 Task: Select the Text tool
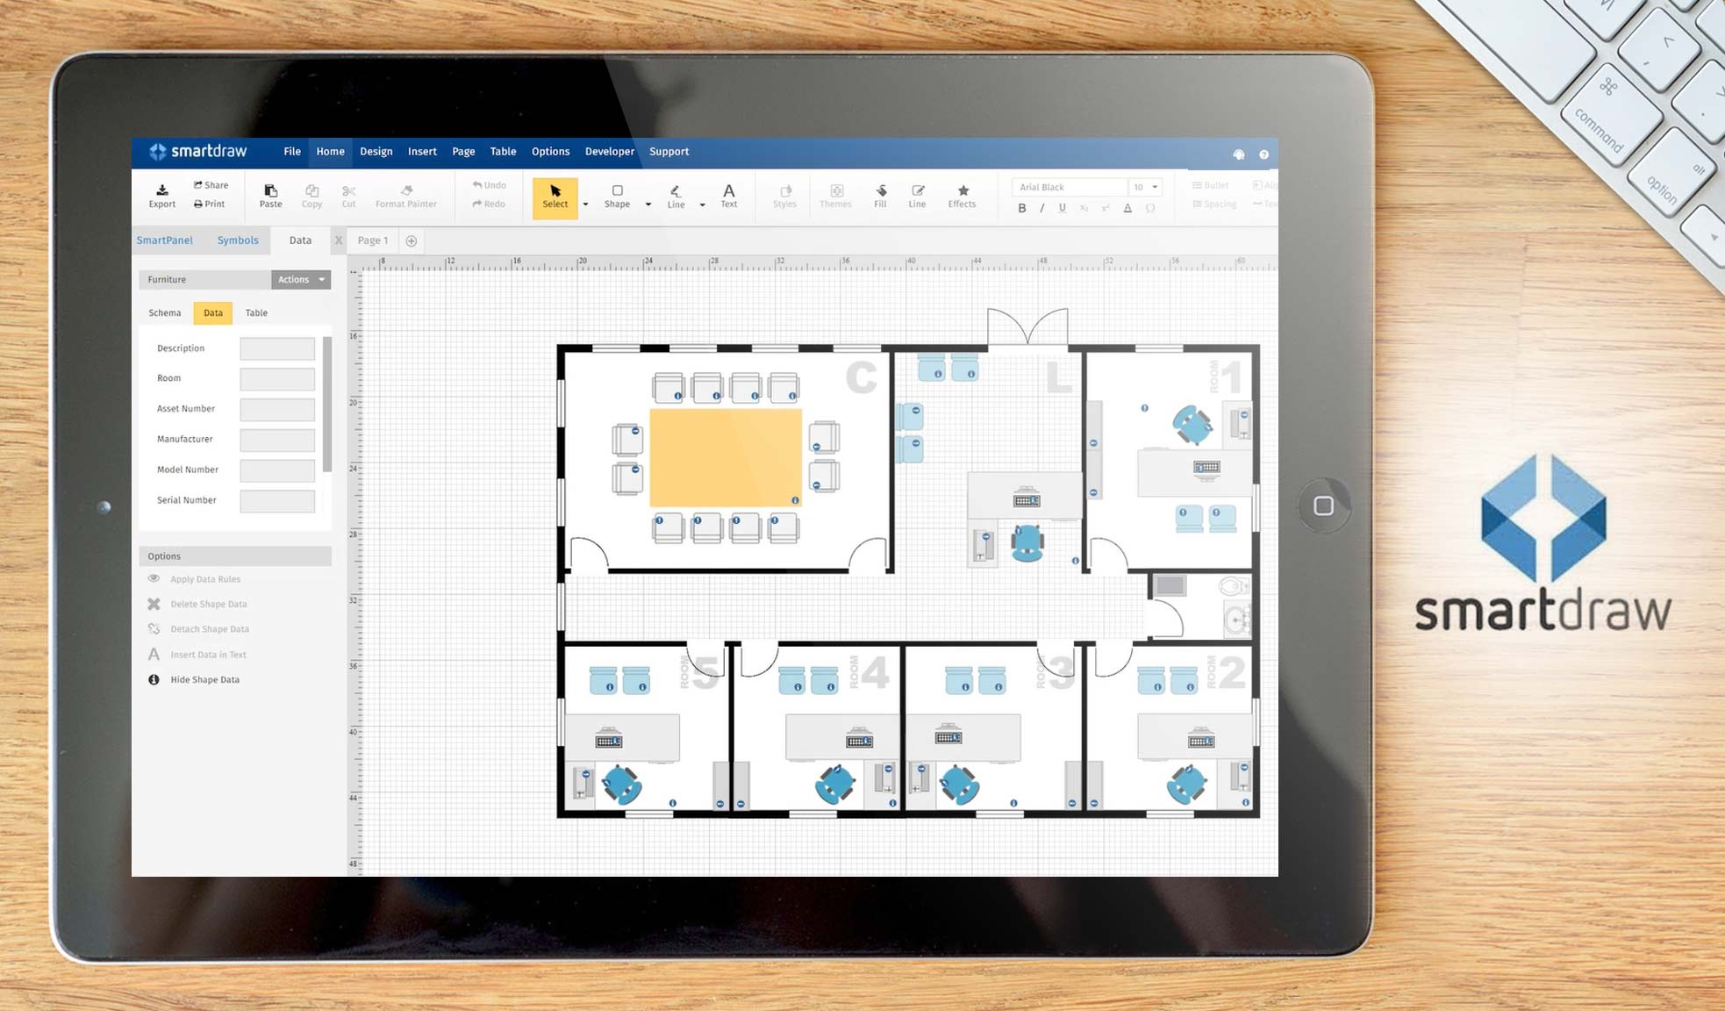729,195
